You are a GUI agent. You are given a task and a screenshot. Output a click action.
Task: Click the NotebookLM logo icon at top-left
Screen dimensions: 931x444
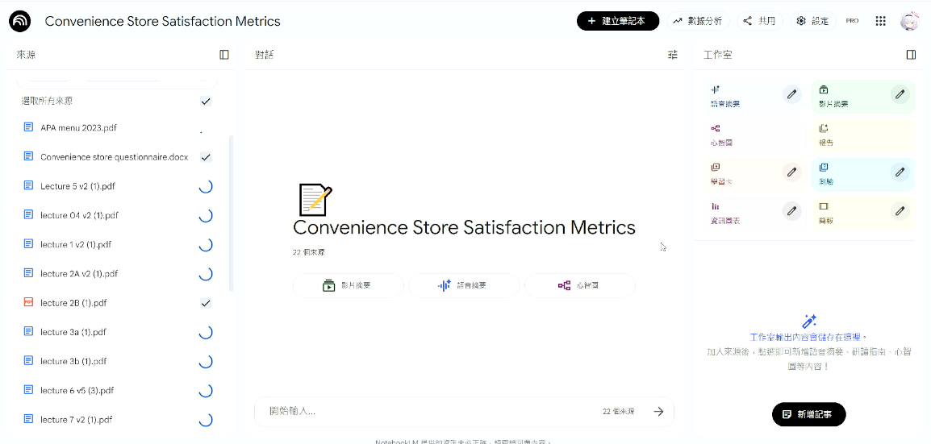click(x=19, y=22)
